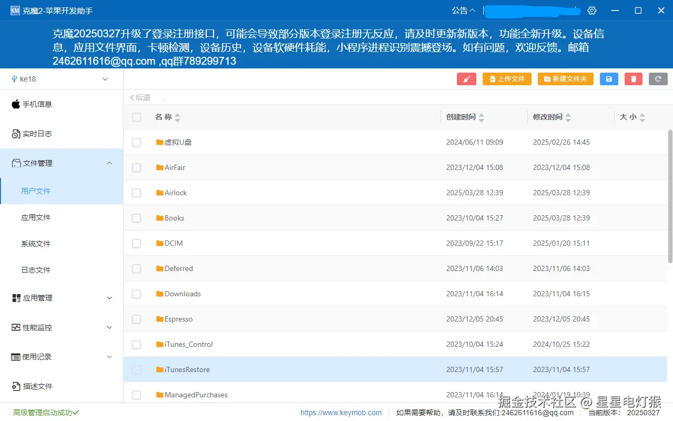This screenshot has width=673, height=421.
Task: Check the AirFair row checkbox
Action: (136, 168)
